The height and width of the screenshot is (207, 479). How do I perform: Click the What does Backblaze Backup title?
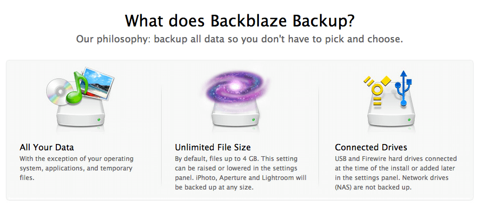(x=239, y=21)
